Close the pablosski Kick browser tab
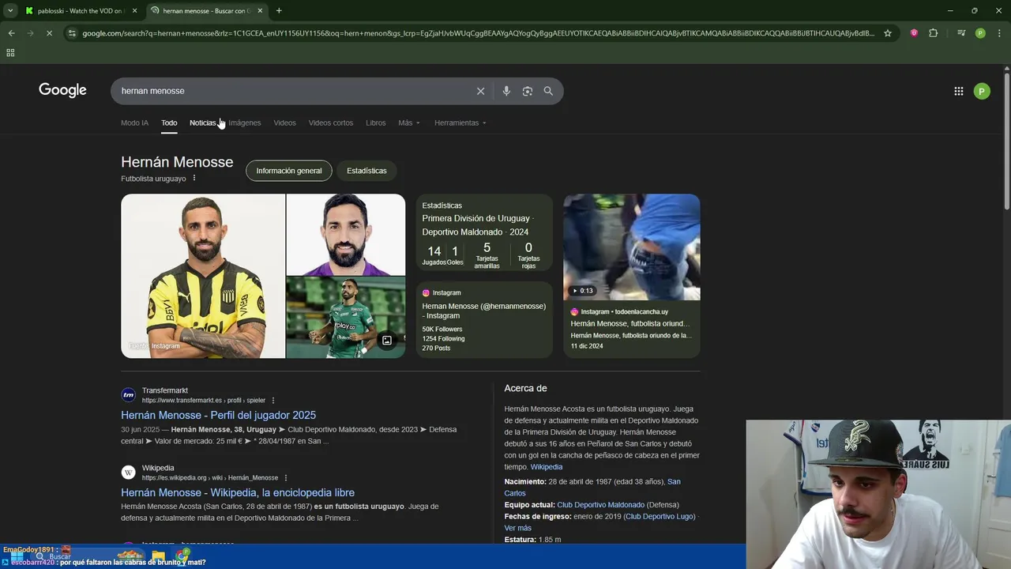The image size is (1011, 569). click(x=134, y=10)
